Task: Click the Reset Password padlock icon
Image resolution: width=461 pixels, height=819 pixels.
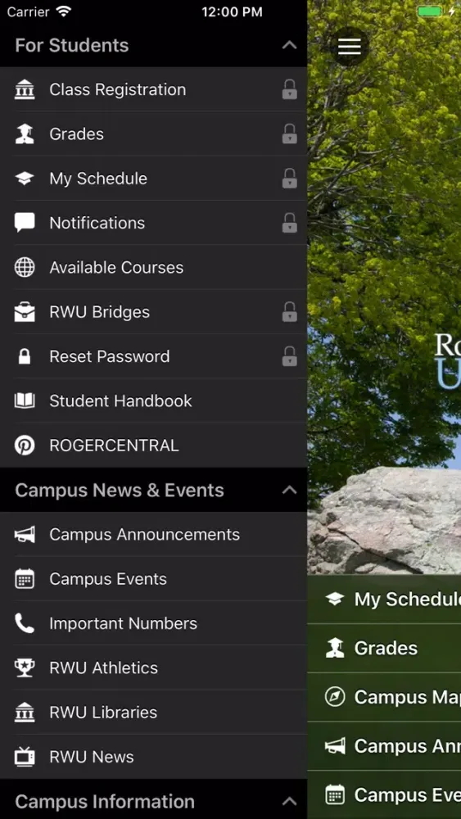Action: pyautogui.click(x=25, y=356)
